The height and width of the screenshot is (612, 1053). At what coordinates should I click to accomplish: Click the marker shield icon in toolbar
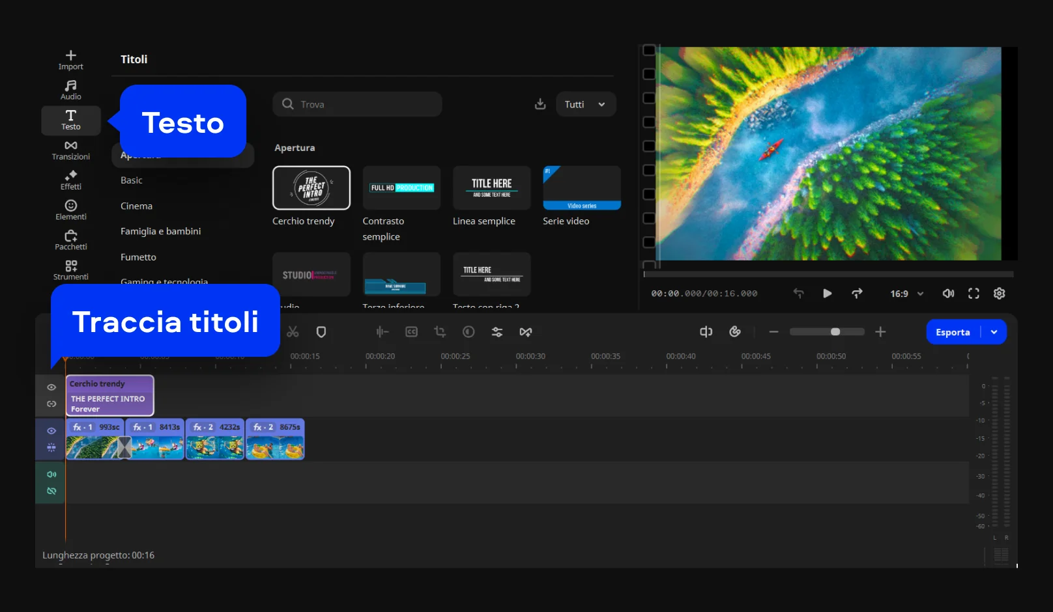(x=321, y=332)
